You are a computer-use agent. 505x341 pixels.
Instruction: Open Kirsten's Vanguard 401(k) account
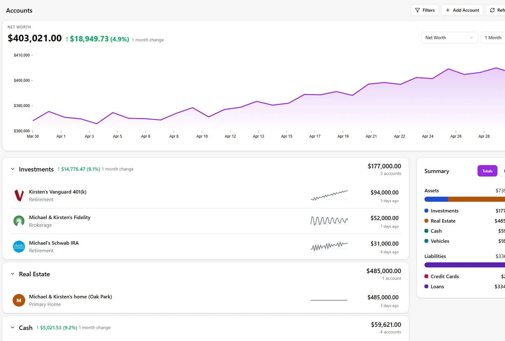(x=206, y=195)
